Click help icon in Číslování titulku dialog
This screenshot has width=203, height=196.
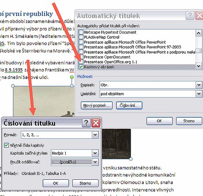pyautogui.click(x=86, y=123)
